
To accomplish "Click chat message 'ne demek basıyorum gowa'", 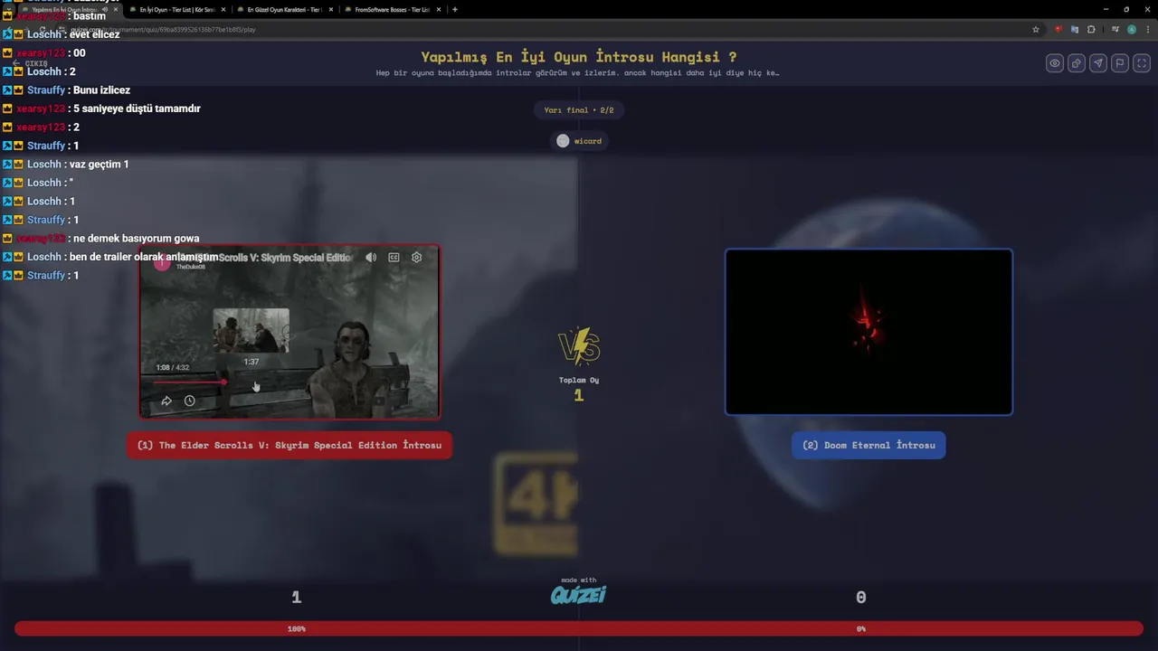I will coord(137,239).
